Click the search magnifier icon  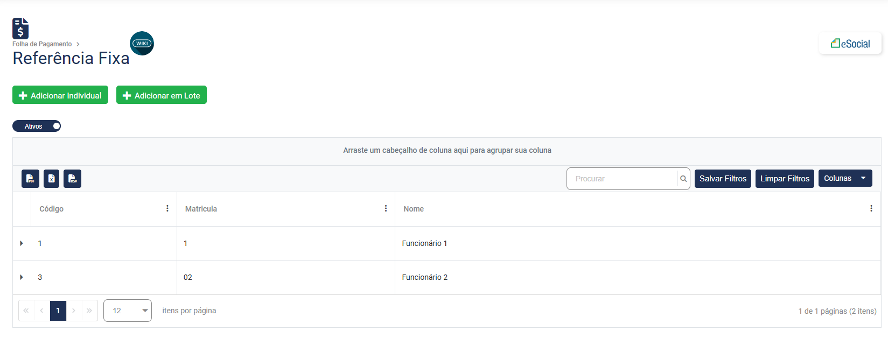(x=683, y=179)
